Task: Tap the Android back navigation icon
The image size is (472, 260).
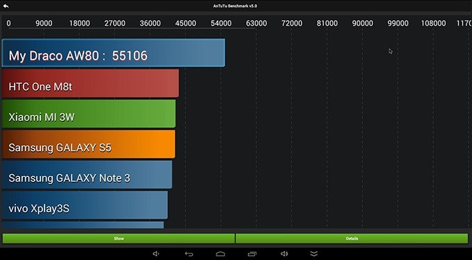Action: [x=189, y=254]
